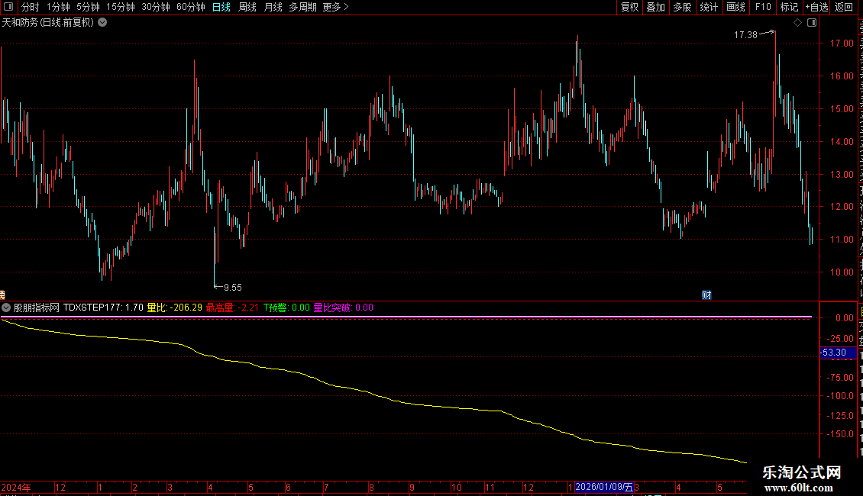The height and width of the screenshot is (496, 863).
Task: Click the 复权 adjustment button
Action: [629, 7]
